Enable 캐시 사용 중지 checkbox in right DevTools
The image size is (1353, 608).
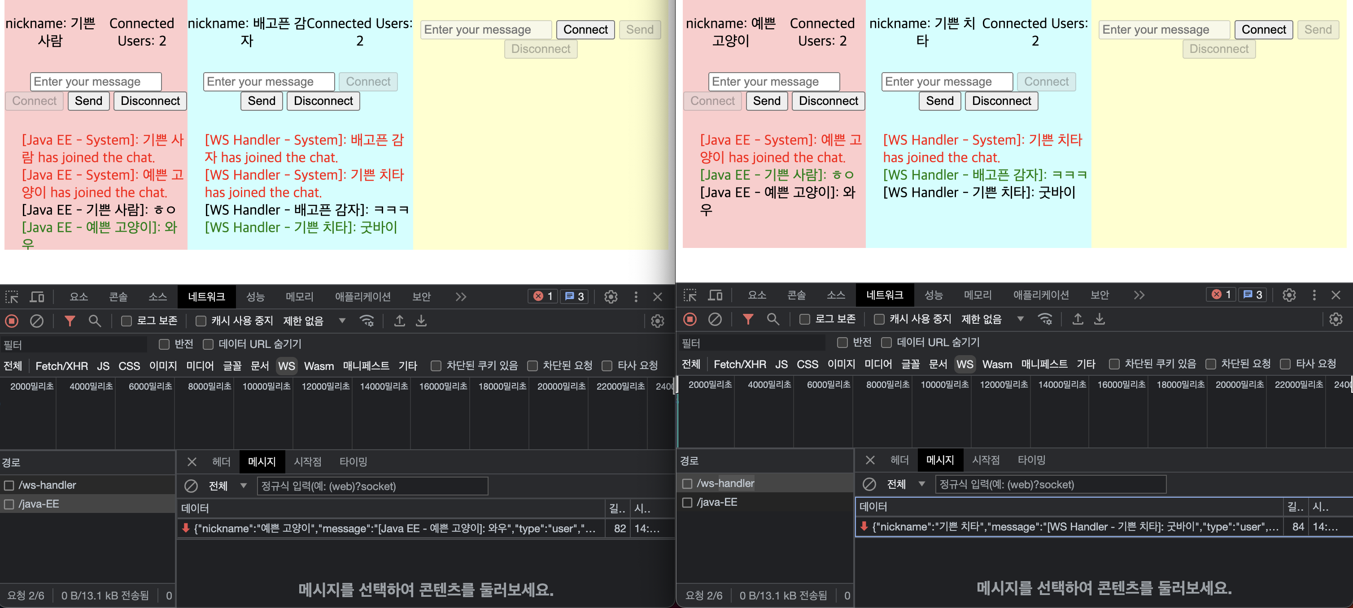click(x=879, y=319)
